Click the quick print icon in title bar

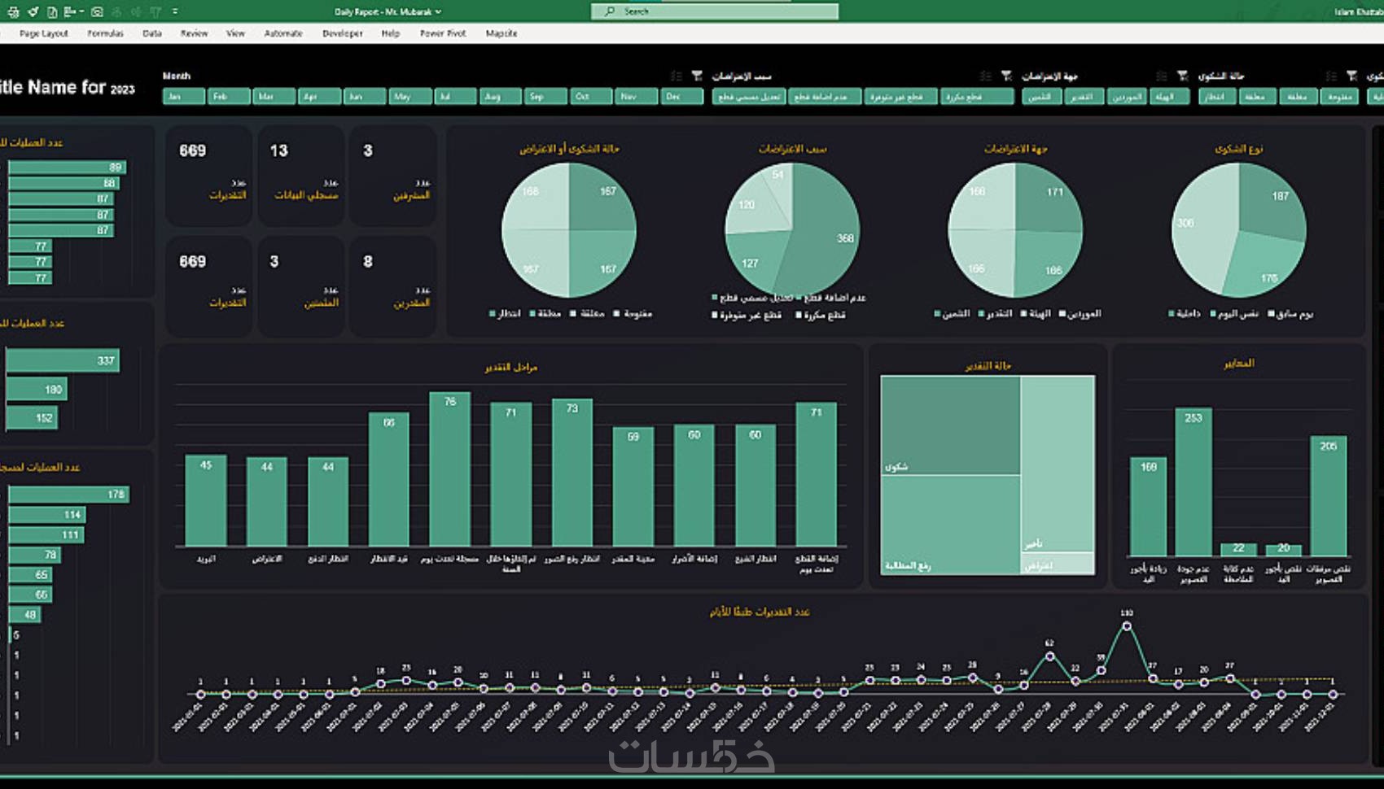[x=13, y=12]
